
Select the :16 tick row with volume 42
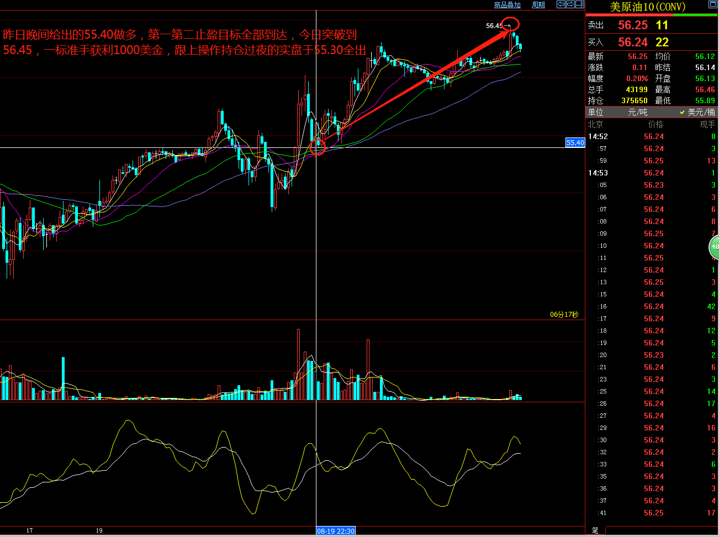tap(652, 306)
